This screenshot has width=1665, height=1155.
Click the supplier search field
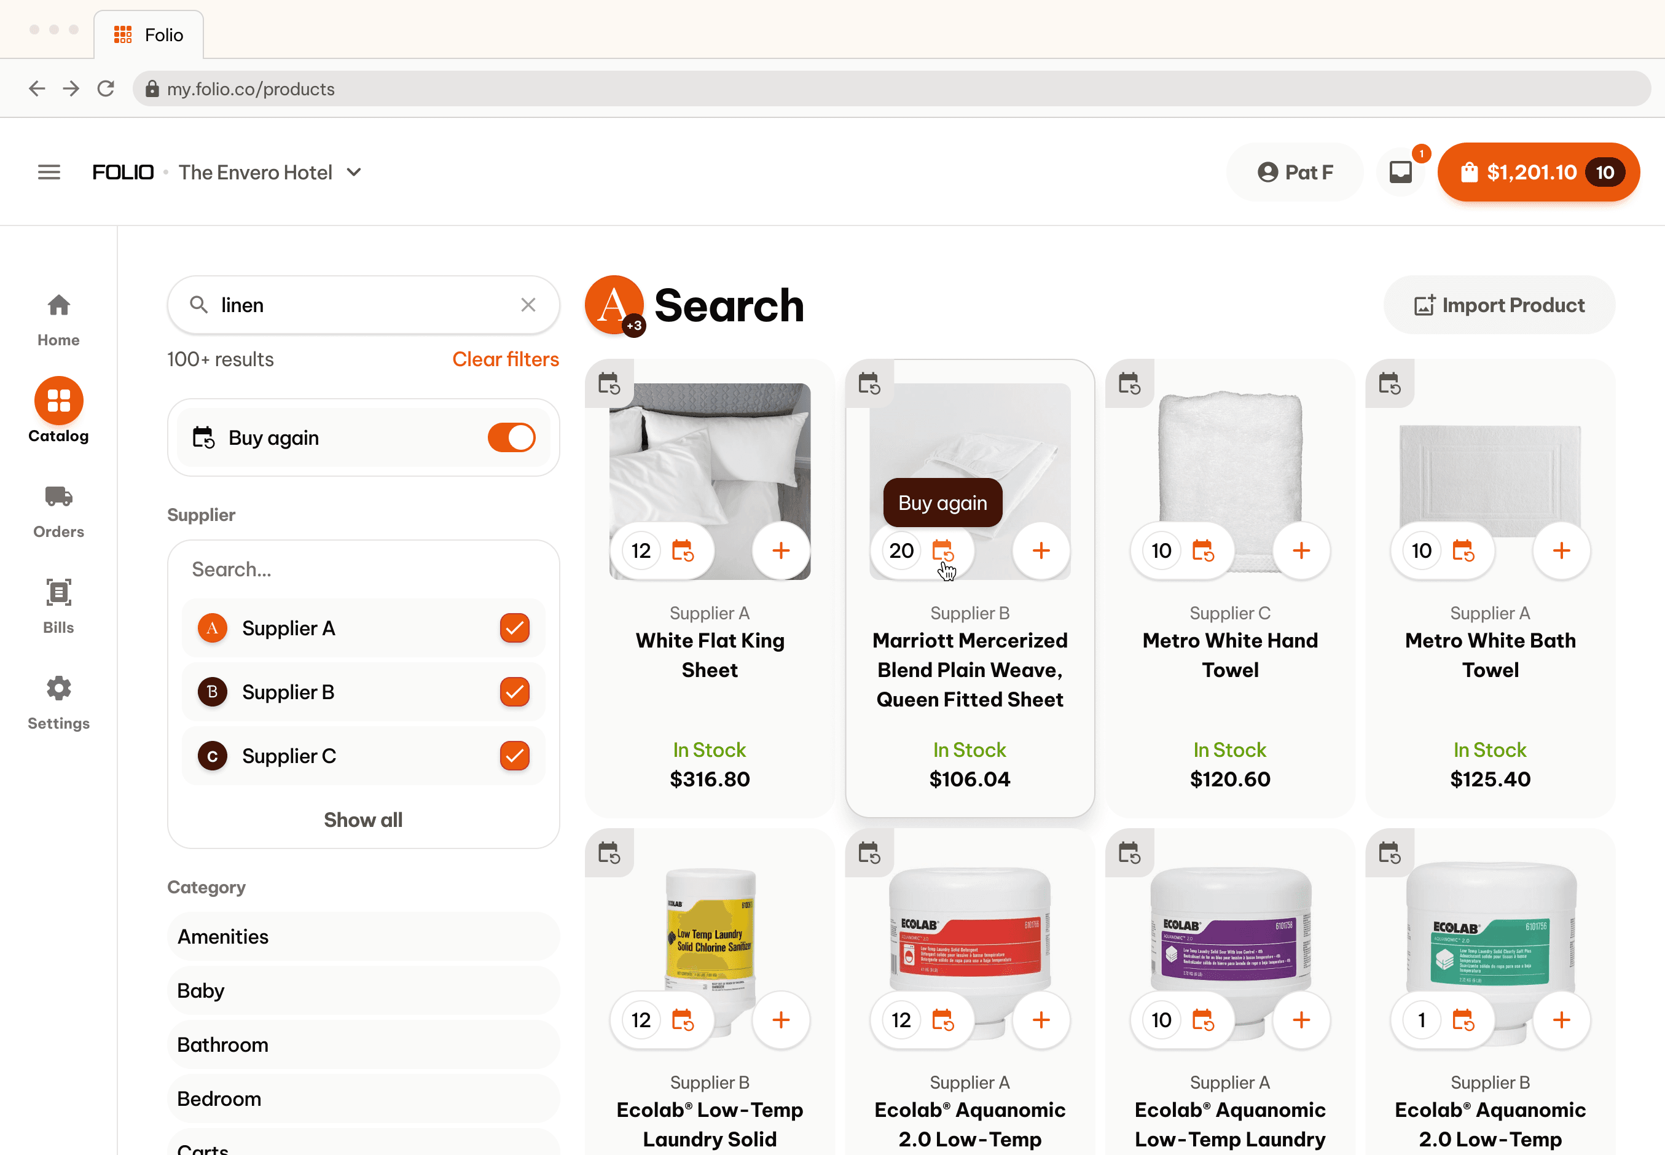coord(362,570)
